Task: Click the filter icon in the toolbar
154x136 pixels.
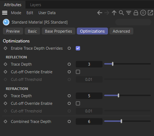Action: click(129, 13)
